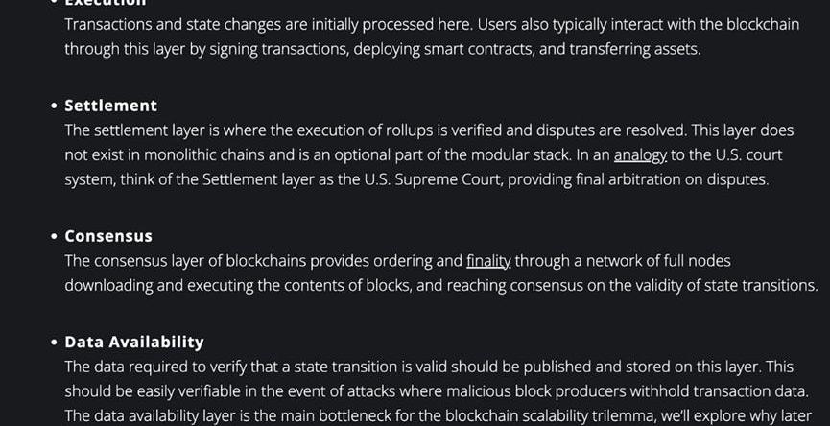The height and width of the screenshot is (426, 830).
Task: Click the phrase "state transitions" under Consensus
Action: click(x=758, y=285)
